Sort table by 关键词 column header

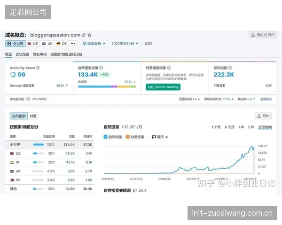click(x=88, y=136)
